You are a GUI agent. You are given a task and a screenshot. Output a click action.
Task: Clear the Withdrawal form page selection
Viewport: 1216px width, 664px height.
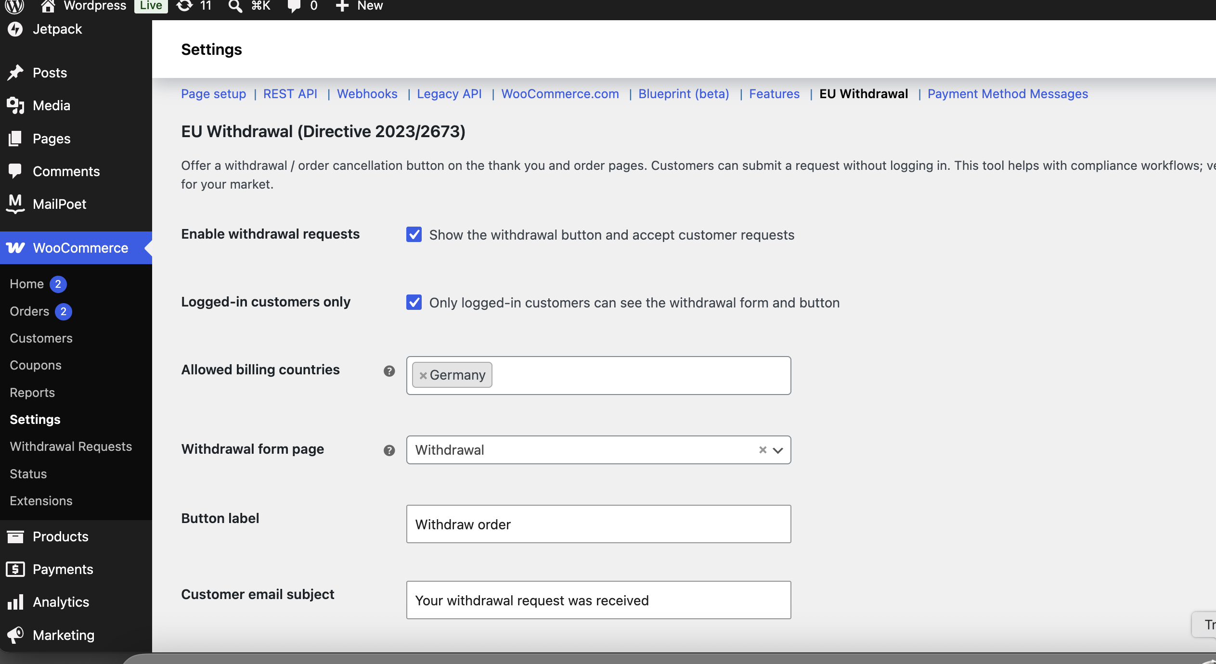pos(763,450)
